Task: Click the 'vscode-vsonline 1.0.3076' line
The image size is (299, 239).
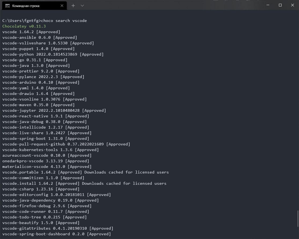Action: pos(45,99)
